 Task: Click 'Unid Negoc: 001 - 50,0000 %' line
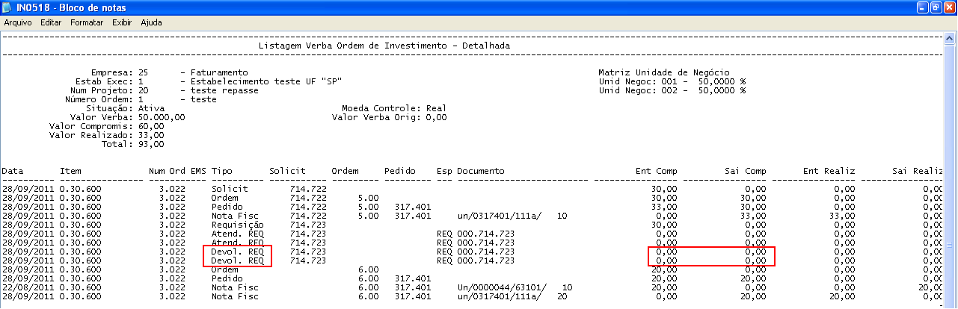[x=672, y=81]
